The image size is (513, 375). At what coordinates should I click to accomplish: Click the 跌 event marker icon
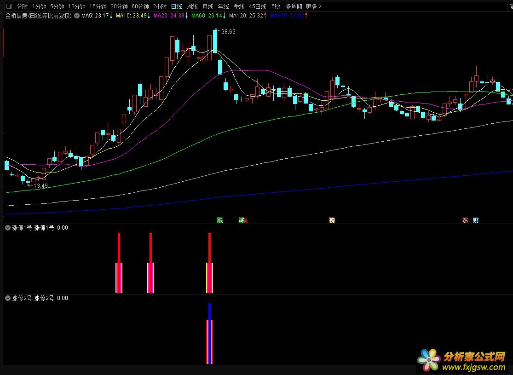pyautogui.click(x=220, y=220)
